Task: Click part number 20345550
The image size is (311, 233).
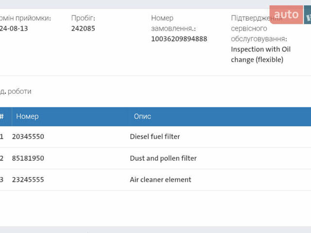Action: (28, 137)
